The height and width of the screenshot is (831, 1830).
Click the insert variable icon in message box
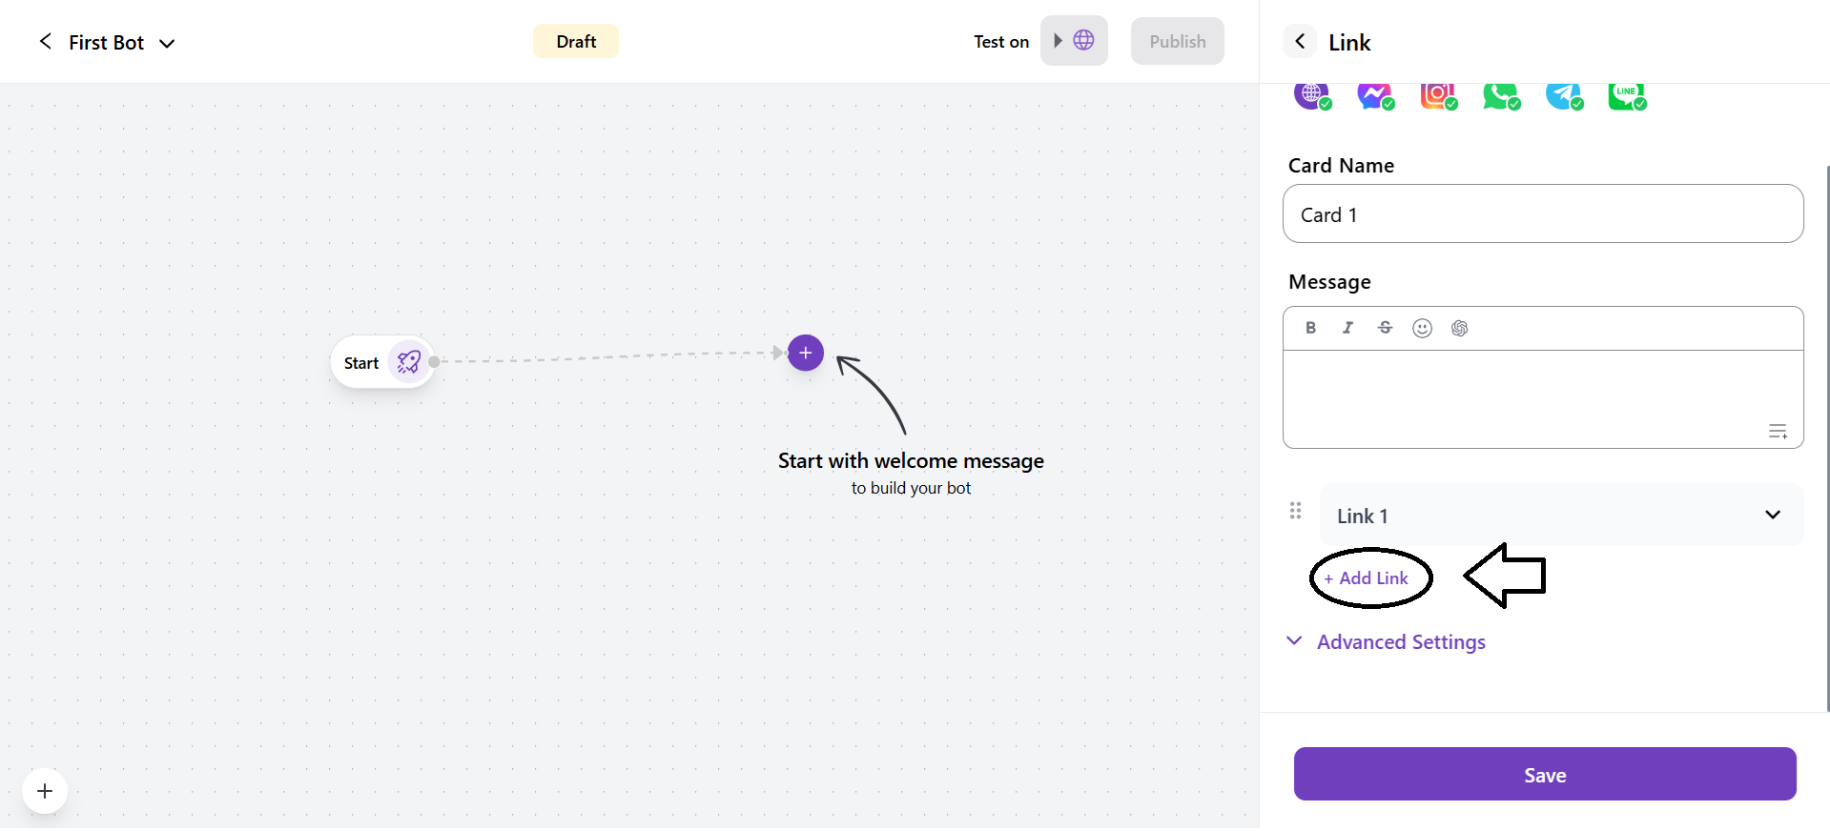tap(1778, 432)
